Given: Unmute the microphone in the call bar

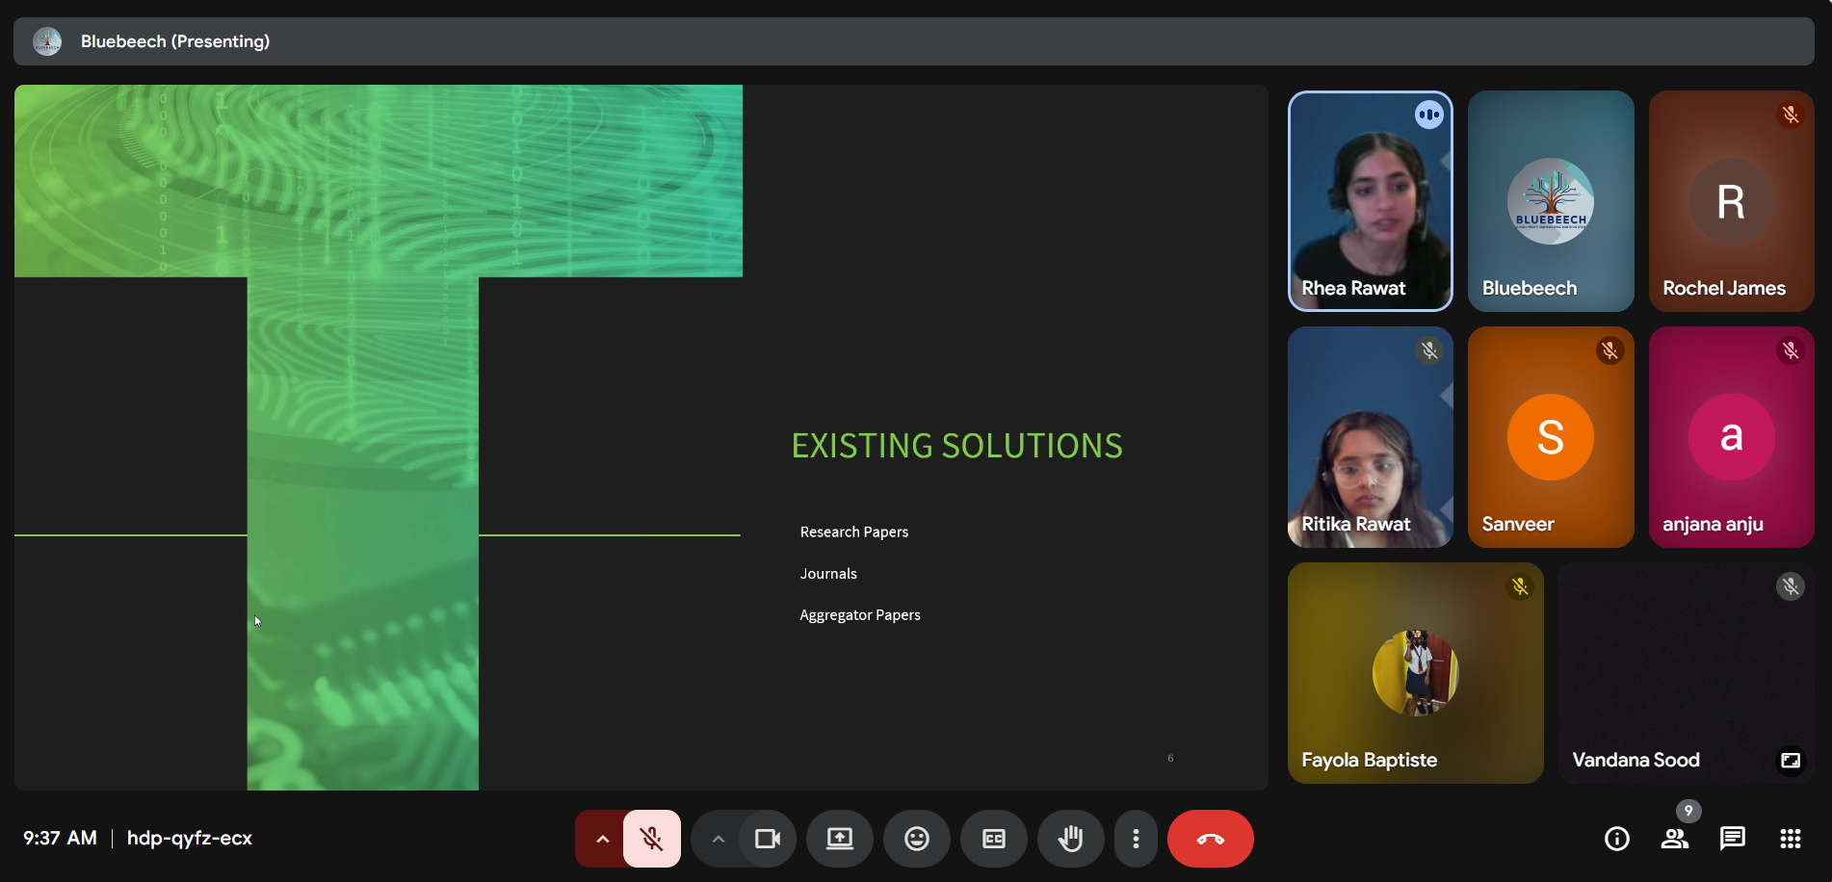Looking at the screenshot, I should pyautogui.click(x=652, y=839).
